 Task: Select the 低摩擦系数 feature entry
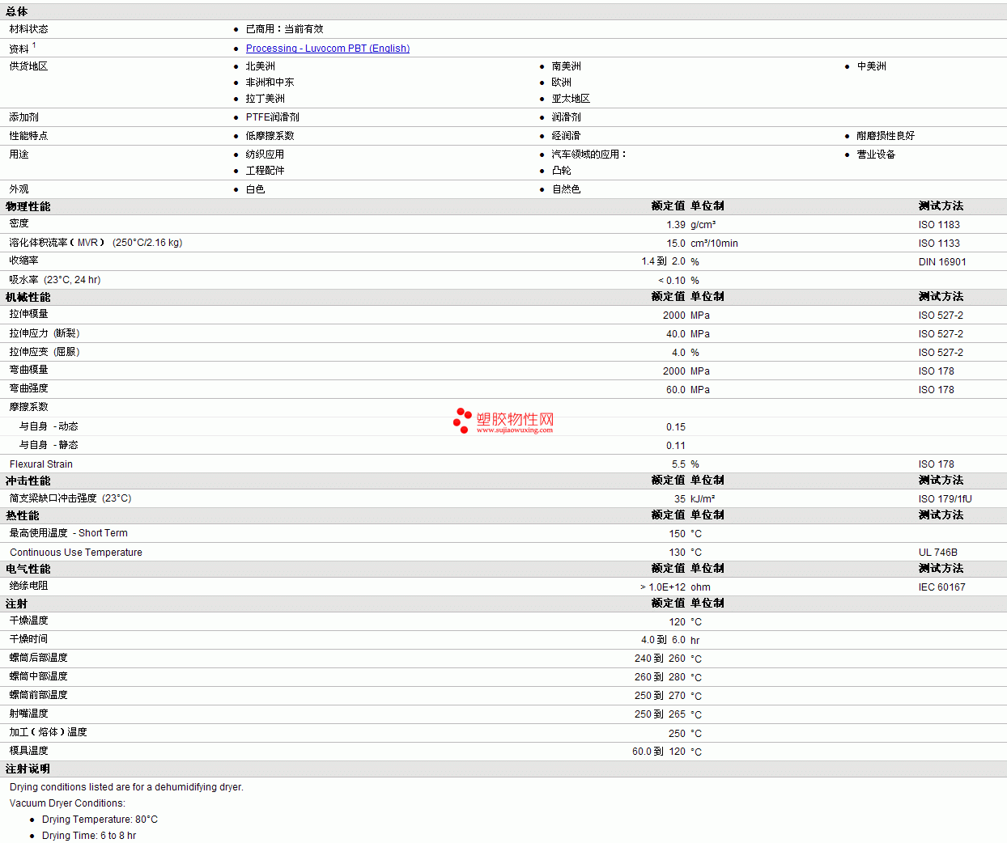270,136
